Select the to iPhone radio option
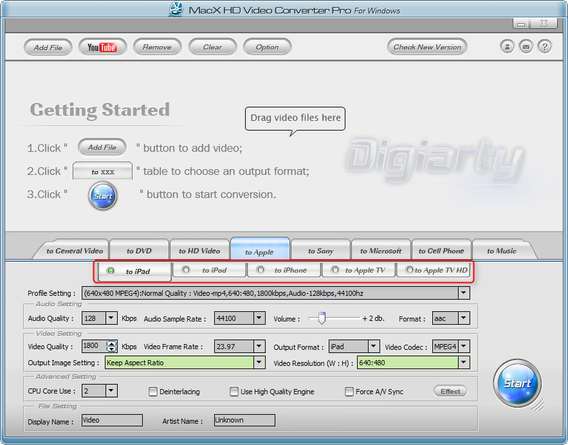The width and height of the screenshot is (568, 445). pyautogui.click(x=261, y=269)
